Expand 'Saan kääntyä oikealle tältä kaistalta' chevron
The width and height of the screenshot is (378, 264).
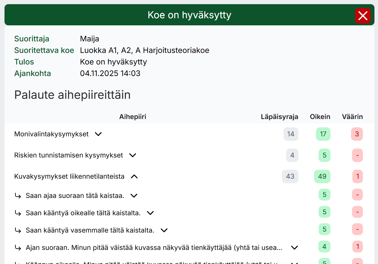(x=150, y=213)
